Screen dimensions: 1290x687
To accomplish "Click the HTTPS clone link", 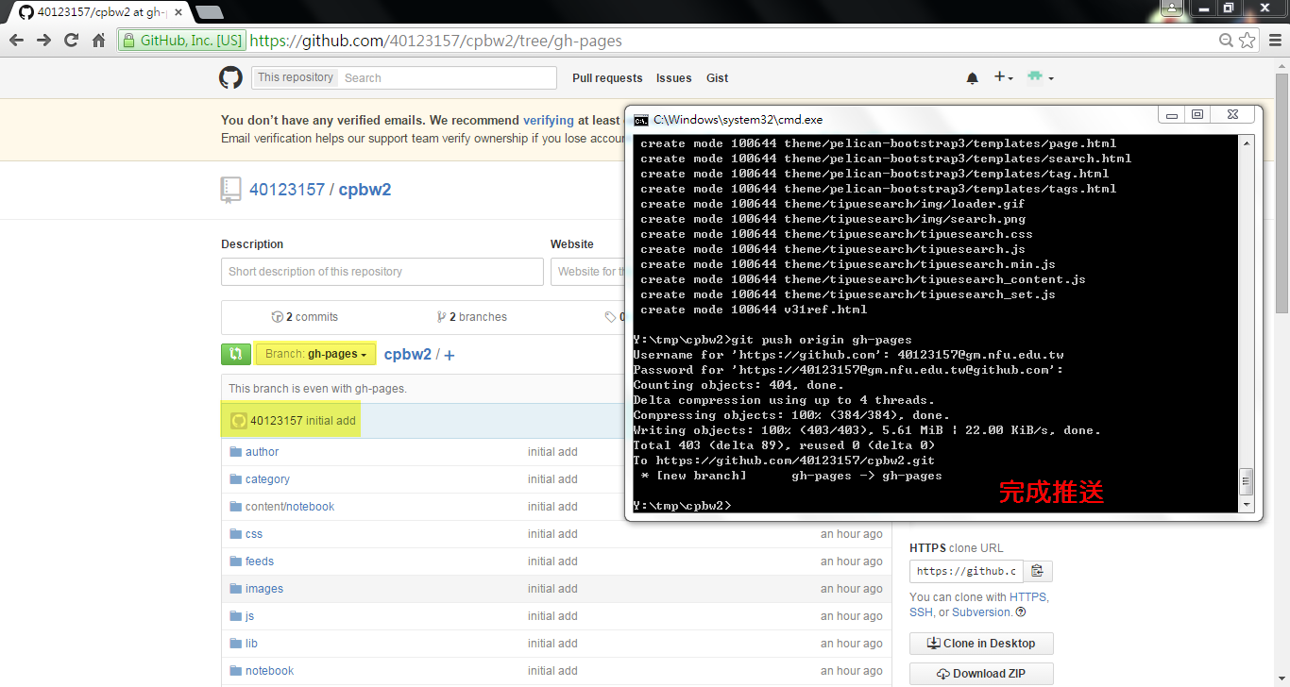I will click(x=1027, y=597).
